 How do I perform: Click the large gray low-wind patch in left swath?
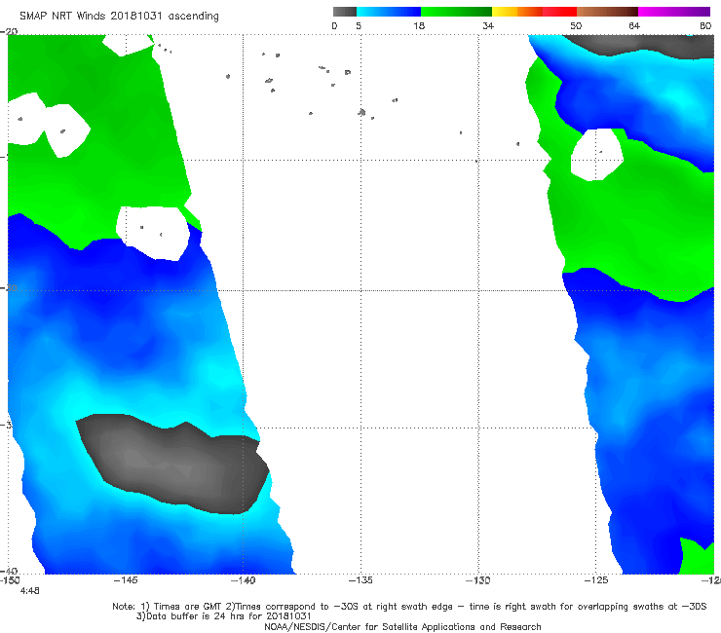pyautogui.click(x=174, y=465)
